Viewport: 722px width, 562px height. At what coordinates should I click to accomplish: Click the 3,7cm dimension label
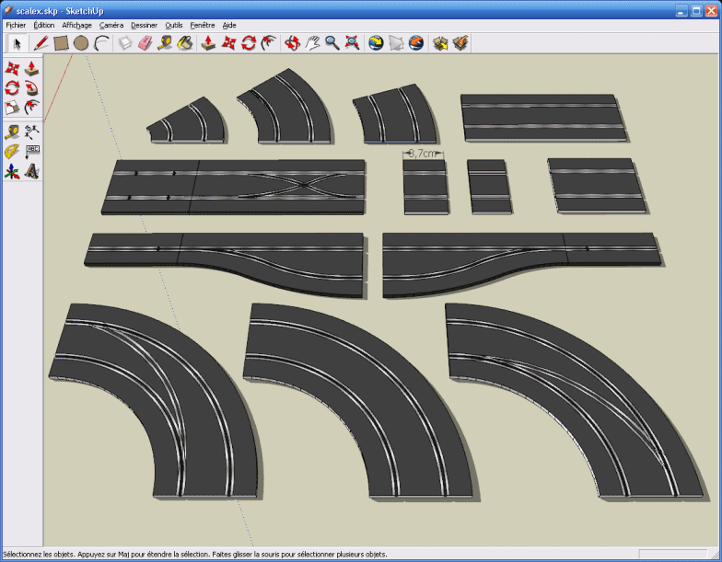[x=422, y=155]
